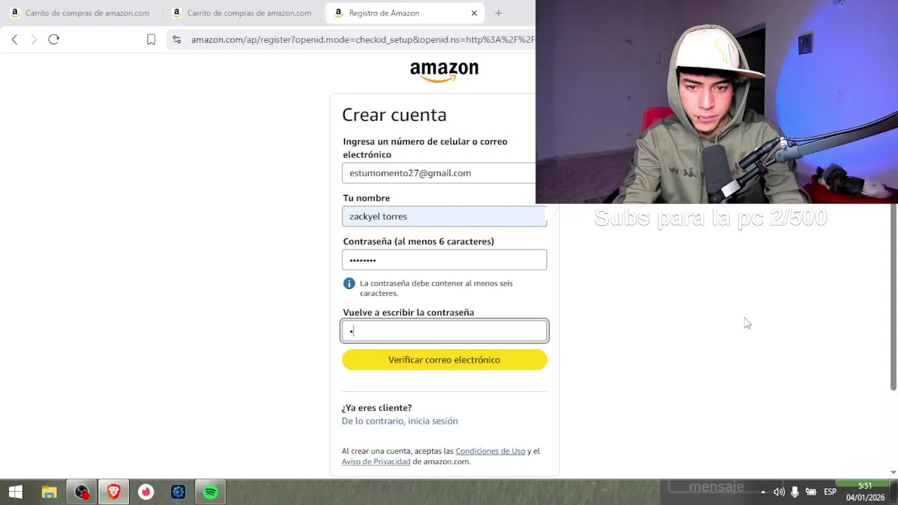
Task: Click the Amazon logo
Action: point(444,72)
